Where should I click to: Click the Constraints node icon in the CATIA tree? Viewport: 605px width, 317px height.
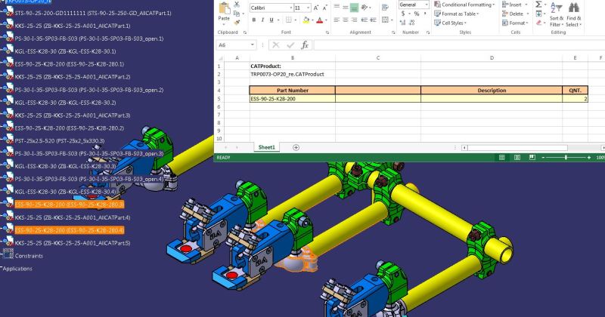pyautogui.click(x=8, y=254)
